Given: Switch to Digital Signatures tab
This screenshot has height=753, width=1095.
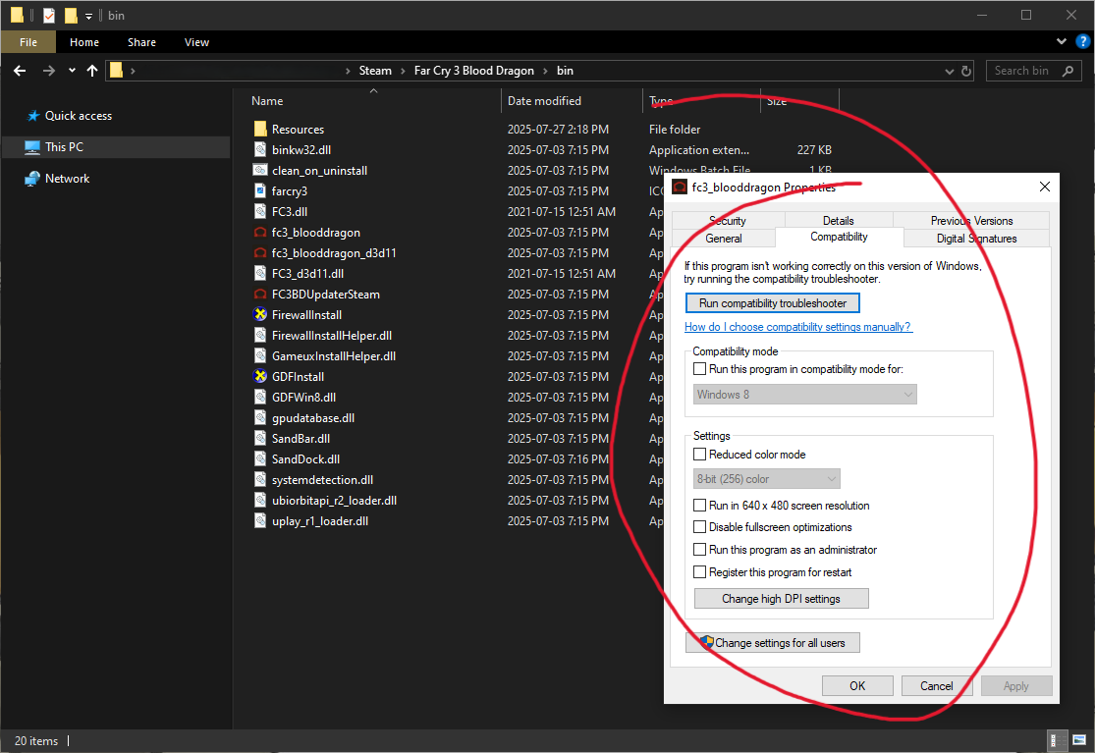Looking at the screenshot, I should (976, 238).
